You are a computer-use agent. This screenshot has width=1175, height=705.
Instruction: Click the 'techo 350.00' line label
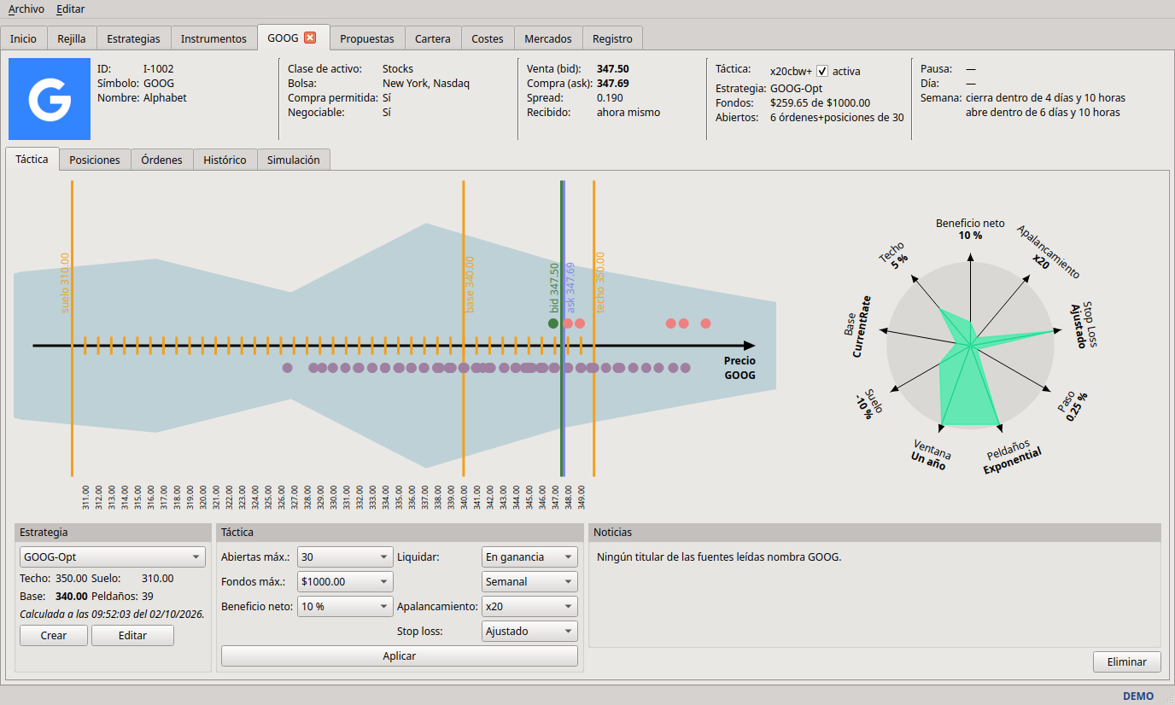[x=599, y=283]
